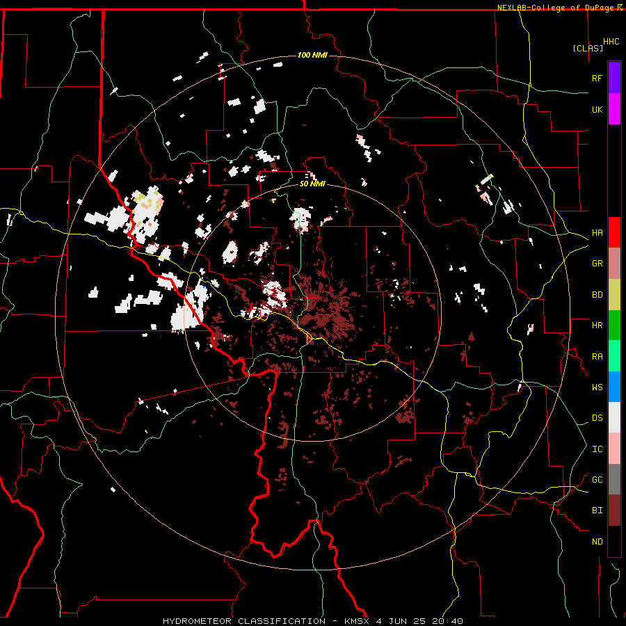The width and height of the screenshot is (626, 626).
Task: Click the 20:40 timestamp
Action: click(x=449, y=621)
